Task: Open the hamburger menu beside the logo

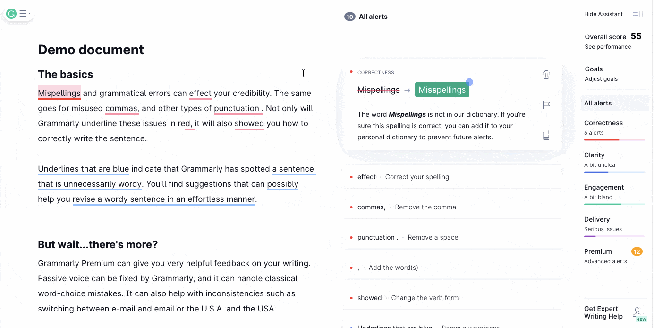Action: (x=23, y=14)
